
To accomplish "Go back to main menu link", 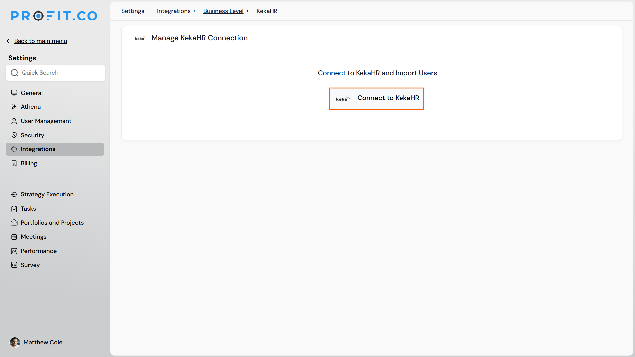I will (x=41, y=41).
